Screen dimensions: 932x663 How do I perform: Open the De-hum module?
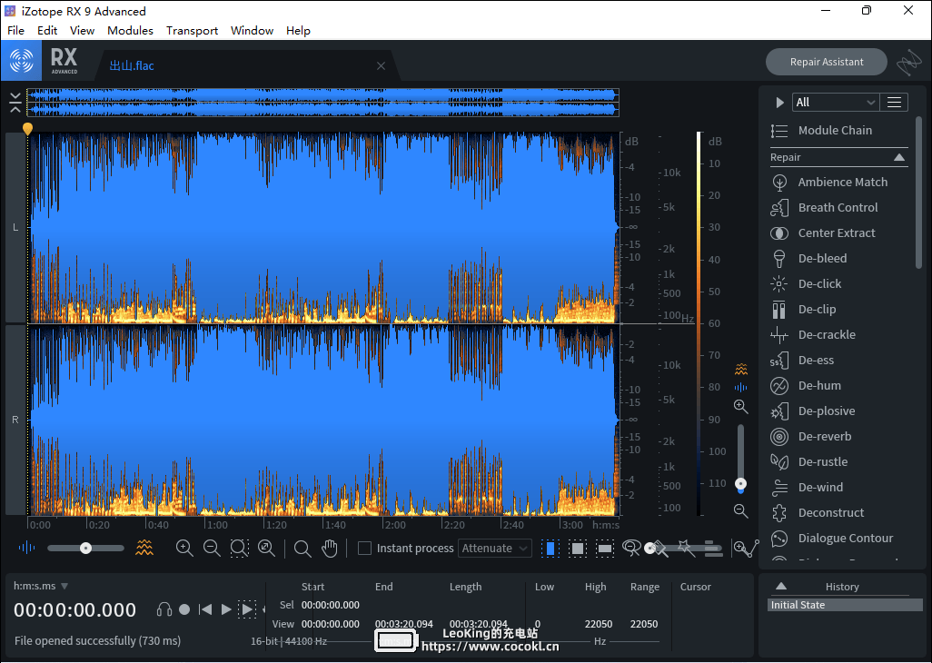pos(806,386)
